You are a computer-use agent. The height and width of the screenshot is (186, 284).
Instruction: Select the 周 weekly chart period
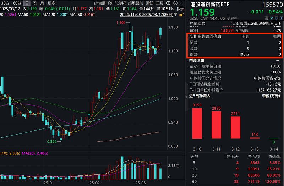34,3
